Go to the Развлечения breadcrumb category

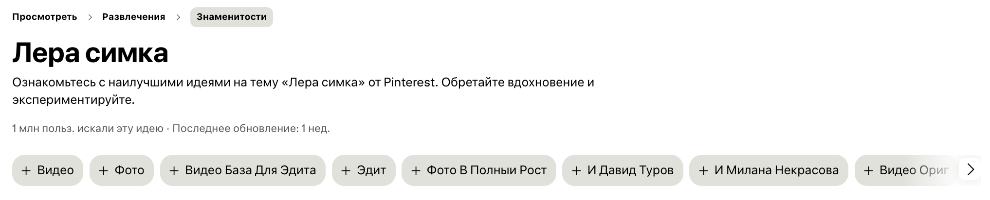[133, 17]
